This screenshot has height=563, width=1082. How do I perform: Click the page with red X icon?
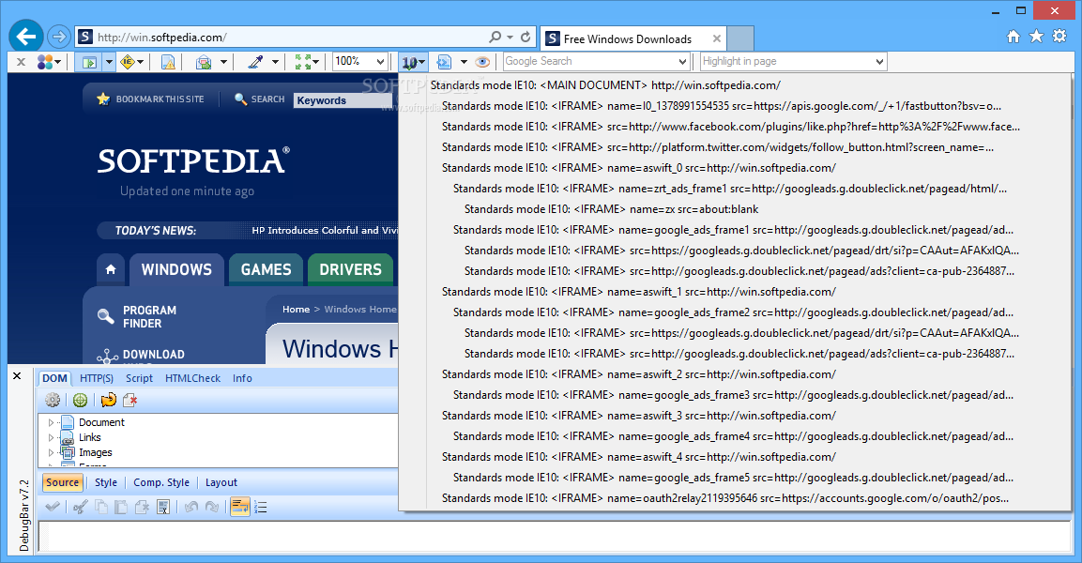130,400
